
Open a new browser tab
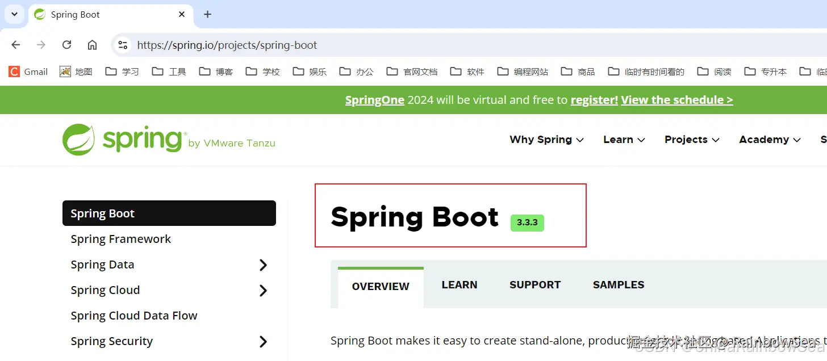point(208,14)
